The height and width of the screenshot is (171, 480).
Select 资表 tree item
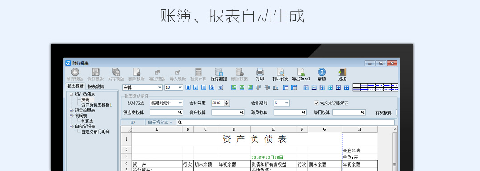85,99
